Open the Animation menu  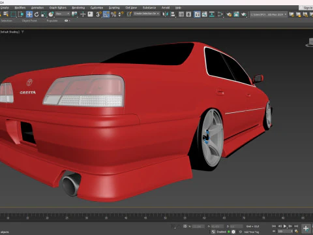[37, 8]
